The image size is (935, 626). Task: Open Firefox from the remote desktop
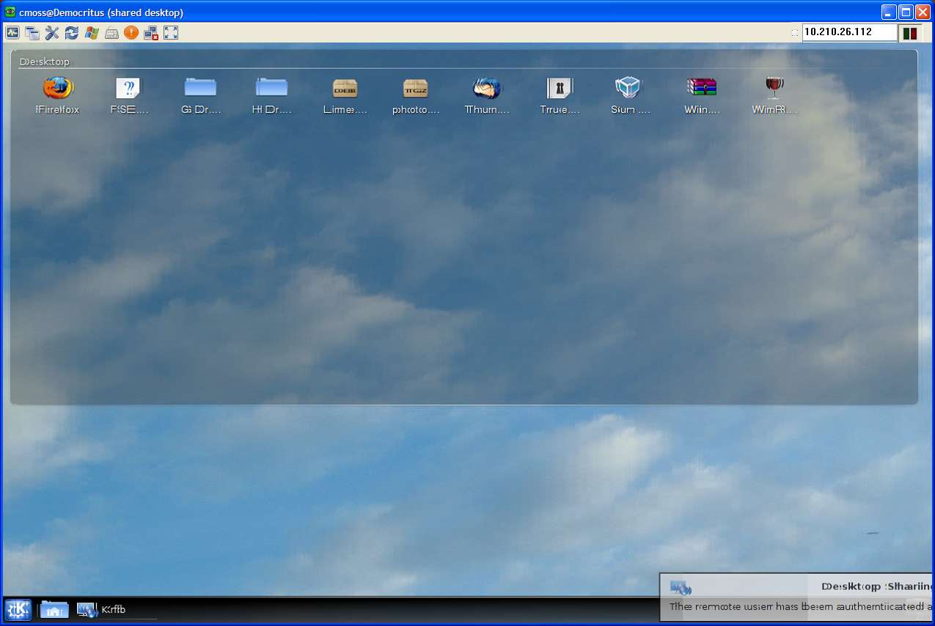[58, 89]
